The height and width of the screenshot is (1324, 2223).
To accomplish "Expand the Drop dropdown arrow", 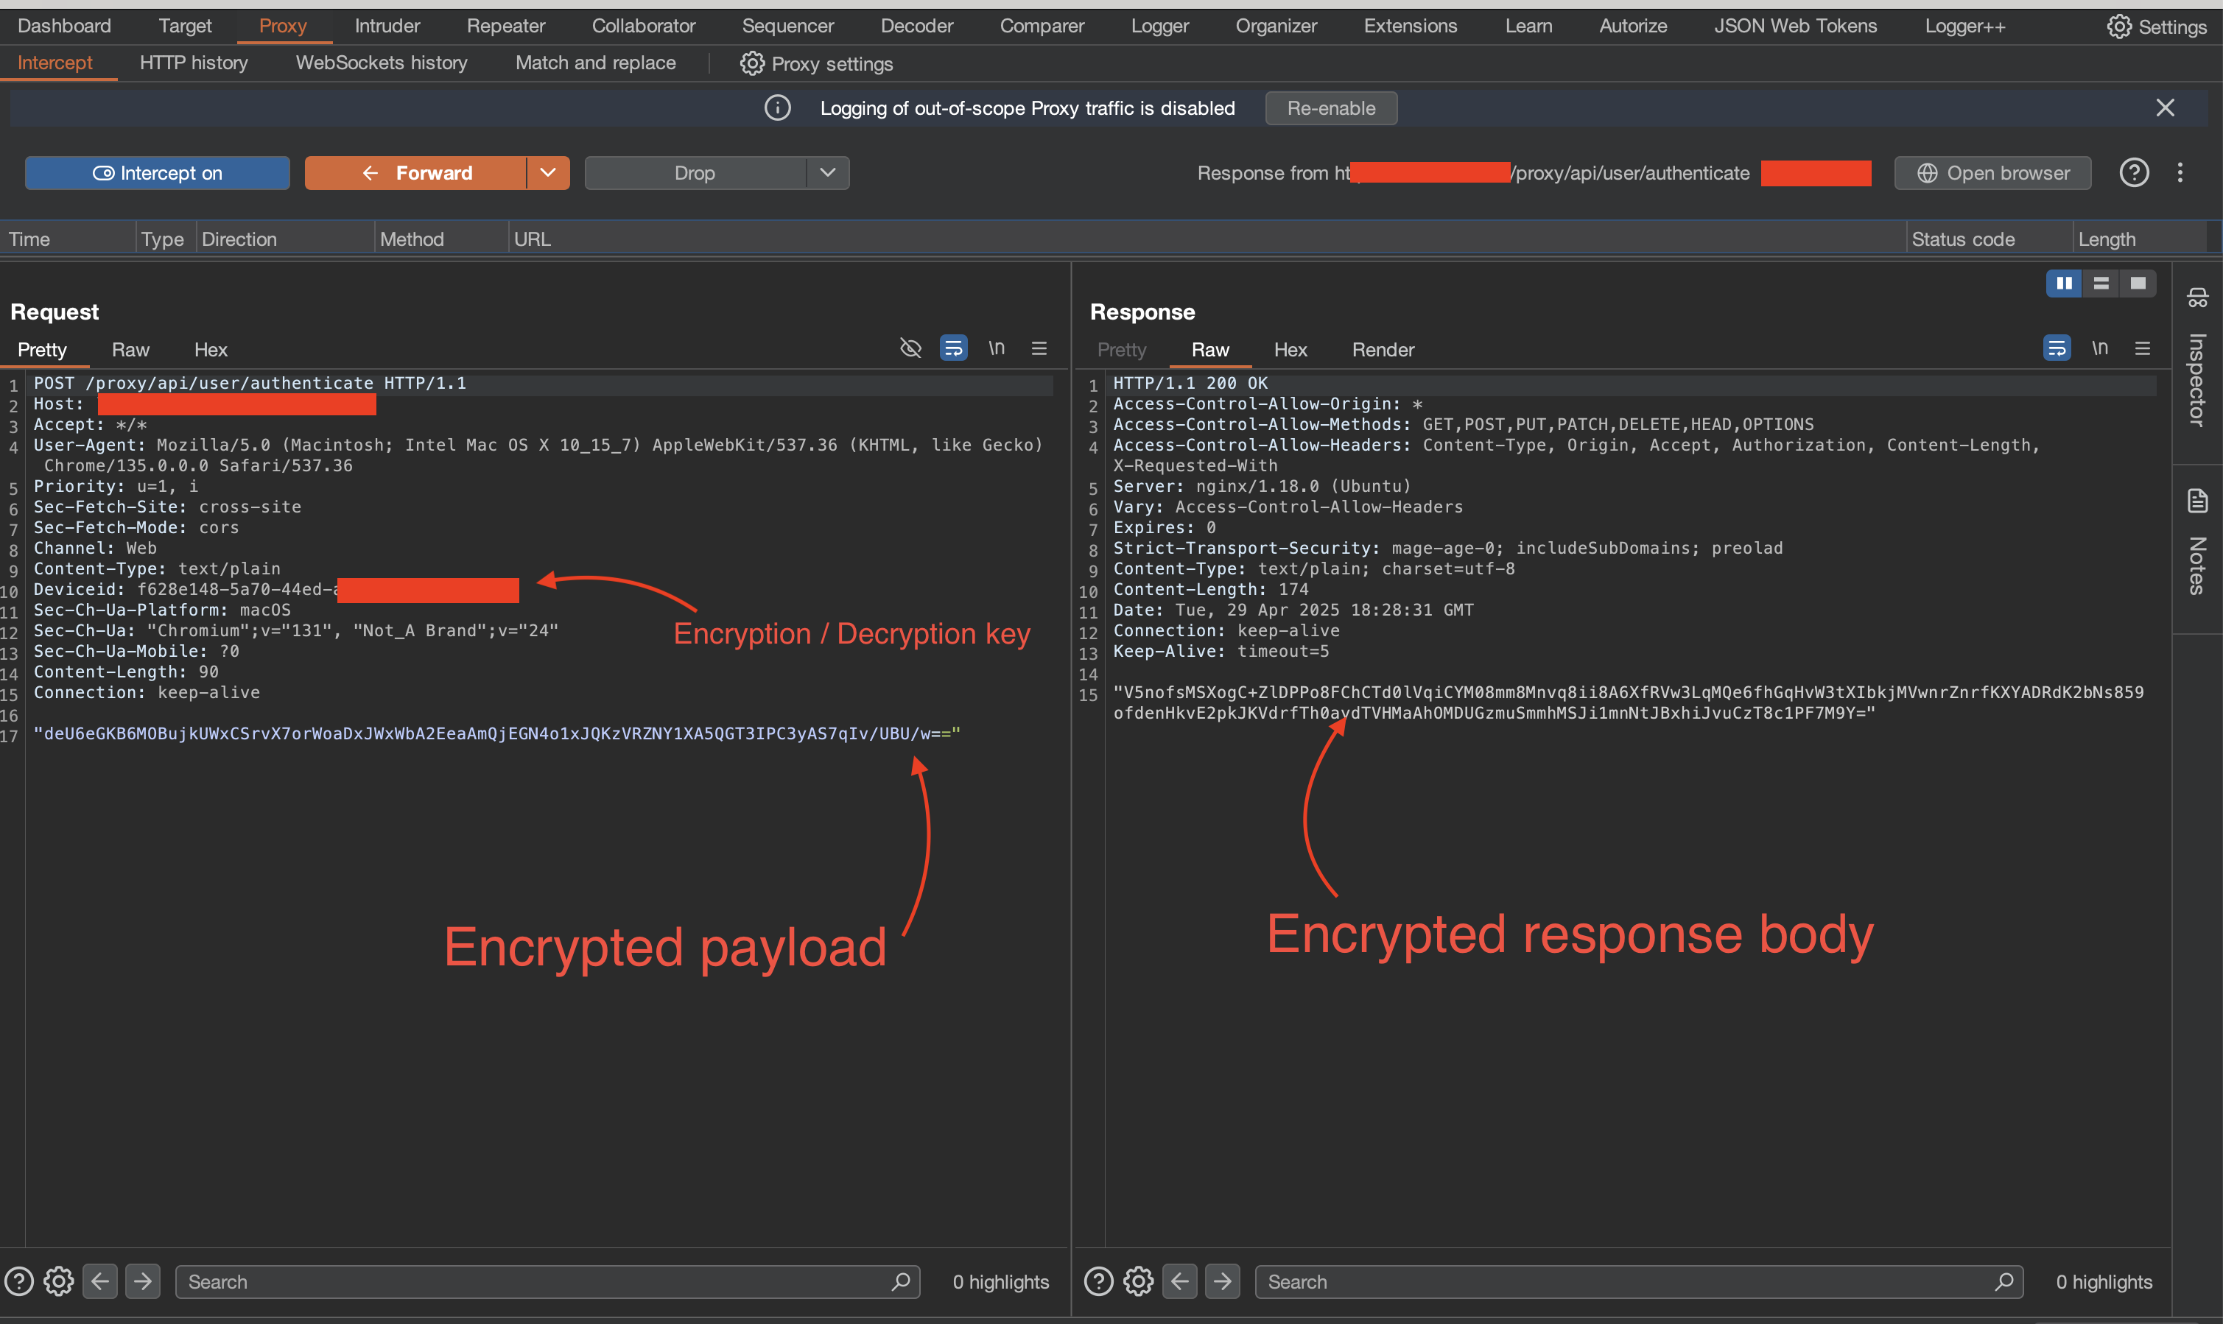I will point(828,173).
